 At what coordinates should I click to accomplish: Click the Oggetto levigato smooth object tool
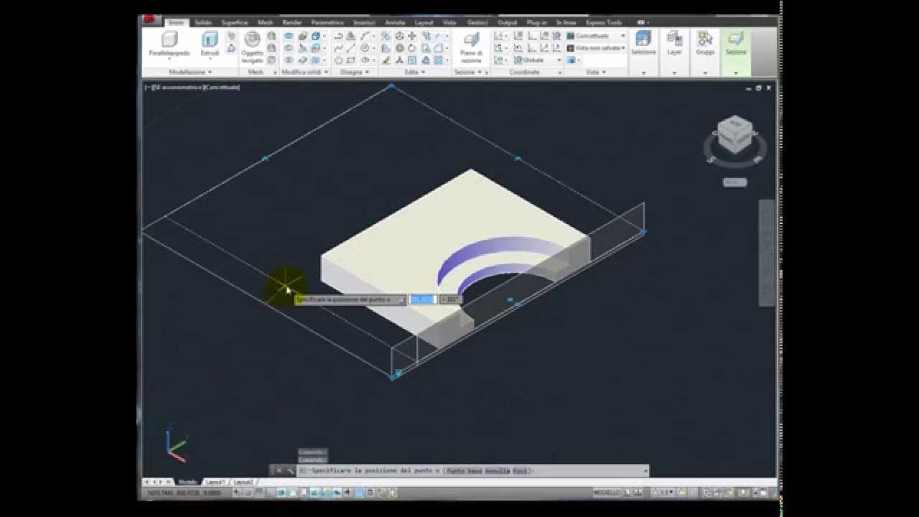coord(253,47)
